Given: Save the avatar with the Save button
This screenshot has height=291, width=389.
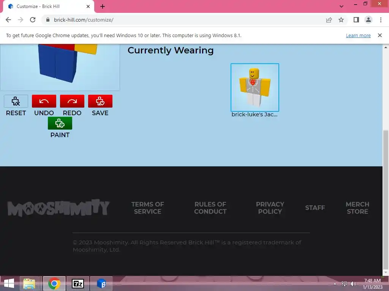Looking at the screenshot, I should coord(100,101).
